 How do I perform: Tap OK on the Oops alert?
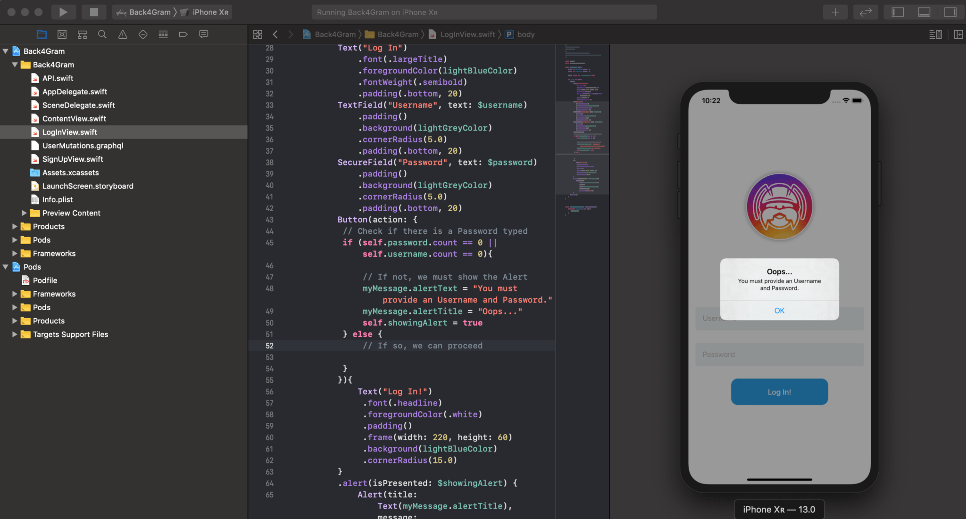779,310
